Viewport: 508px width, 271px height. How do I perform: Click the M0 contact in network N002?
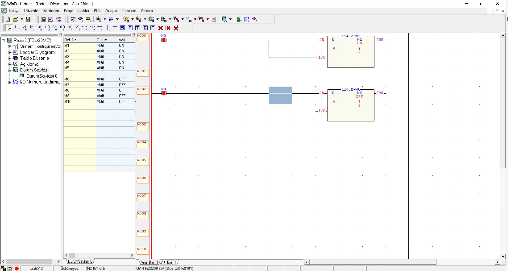coord(164,93)
